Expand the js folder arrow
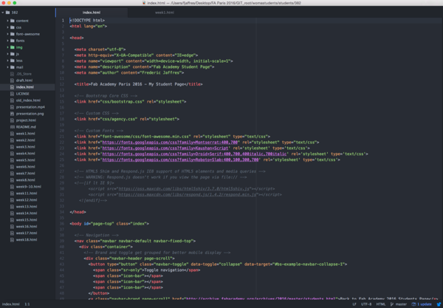Screen dimensions: 443x308 pos(7,54)
